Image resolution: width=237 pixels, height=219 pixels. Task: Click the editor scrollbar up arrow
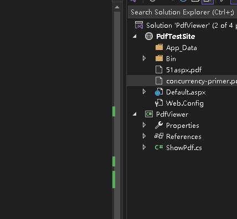[117, 7]
